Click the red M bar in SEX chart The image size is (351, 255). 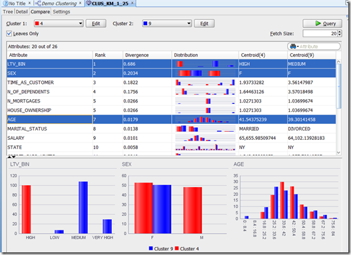tap(192, 210)
